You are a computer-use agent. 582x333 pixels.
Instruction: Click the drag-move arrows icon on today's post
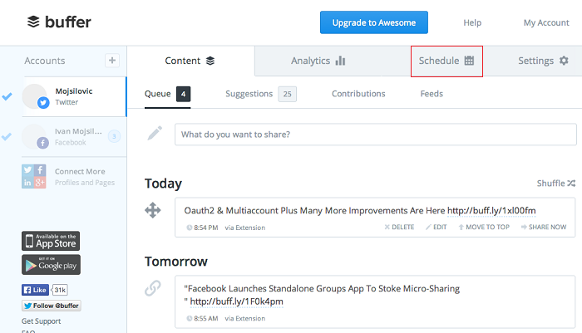[x=153, y=210]
